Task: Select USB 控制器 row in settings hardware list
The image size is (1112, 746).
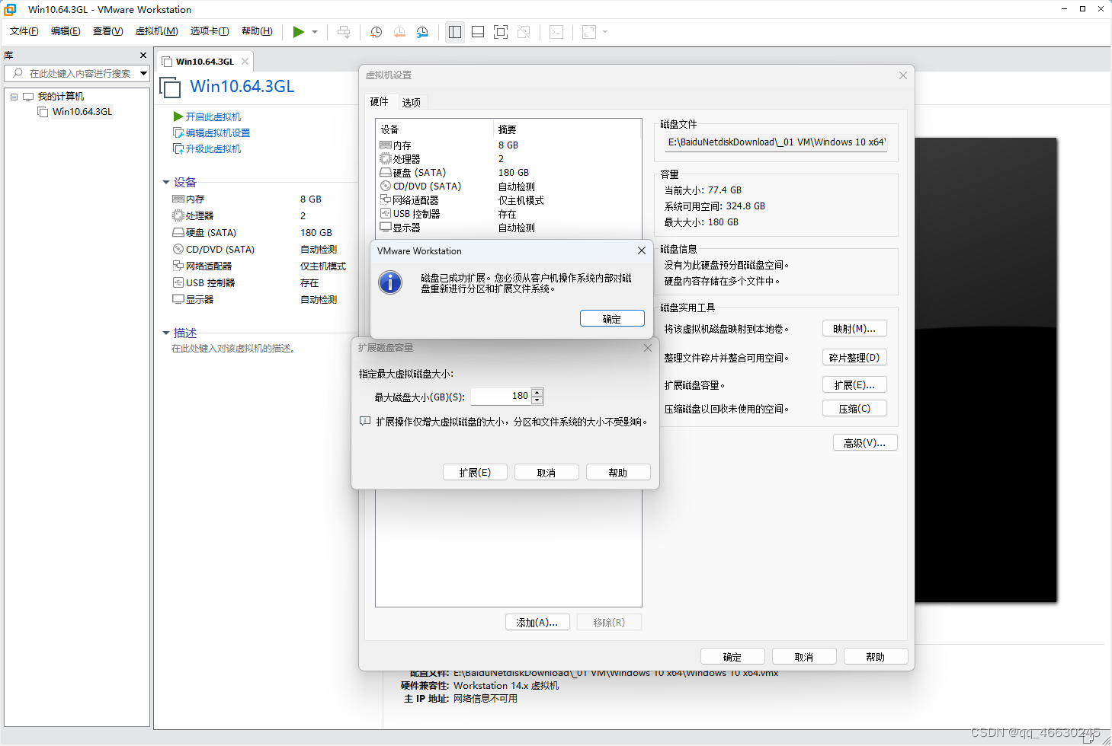Action: pos(508,214)
